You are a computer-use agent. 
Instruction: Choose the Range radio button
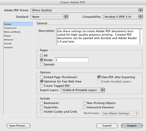pyautogui.click(x=41, y=60)
